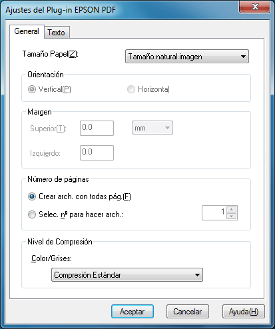Click the Aceptar button

tap(133, 312)
